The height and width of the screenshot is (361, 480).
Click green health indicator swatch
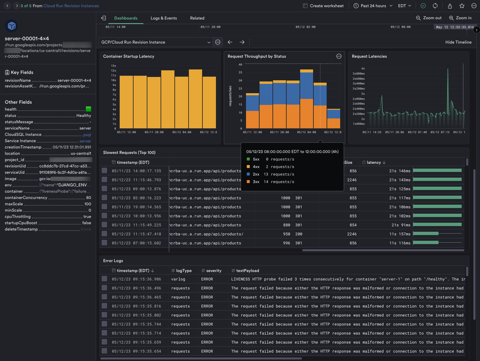pyautogui.click(x=88, y=109)
